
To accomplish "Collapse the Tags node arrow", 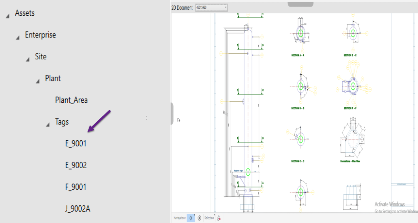I will 48,125.
